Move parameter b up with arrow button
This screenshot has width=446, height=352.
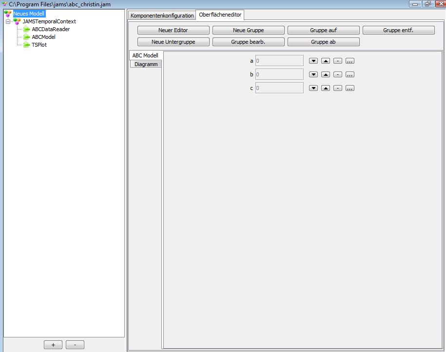coord(326,74)
